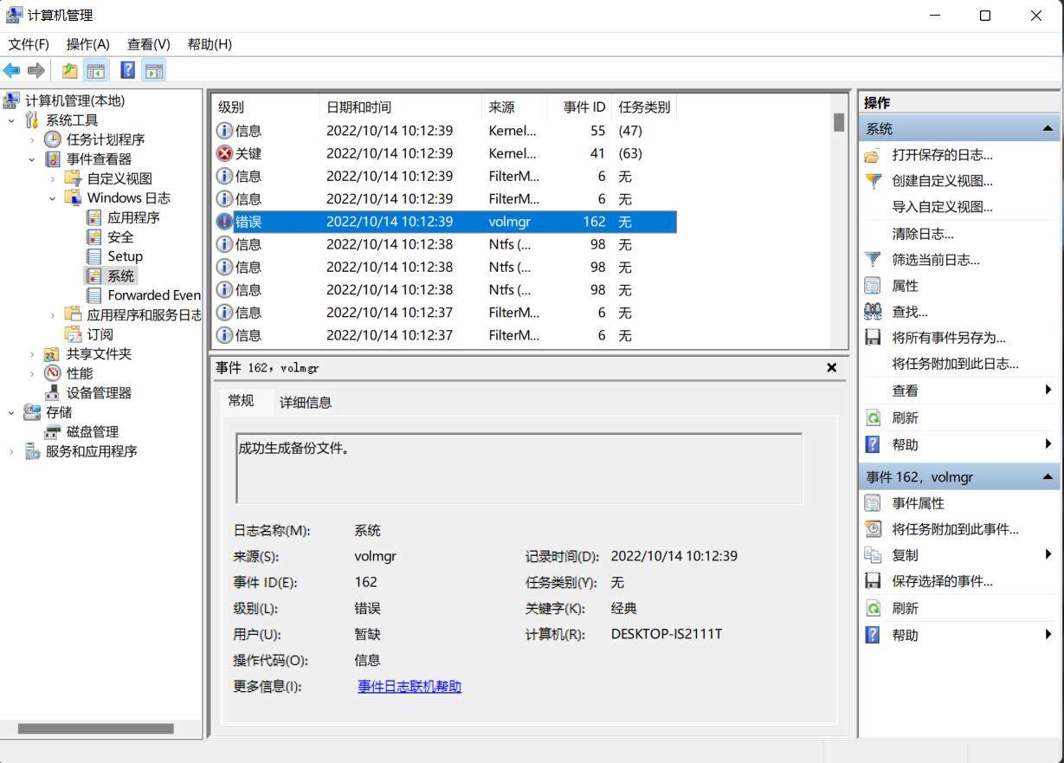Click 将任务附加到此事件 action
Image resolution: width=1064 pixels, height=763 pixels.
955,529
